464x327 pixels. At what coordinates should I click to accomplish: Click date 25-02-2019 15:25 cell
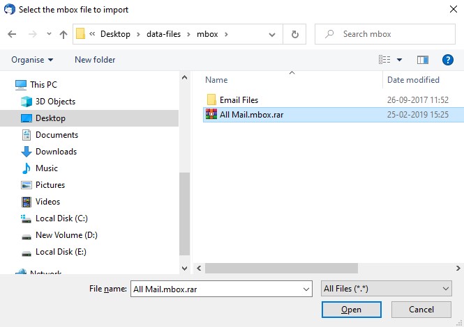tap(417, 115)
